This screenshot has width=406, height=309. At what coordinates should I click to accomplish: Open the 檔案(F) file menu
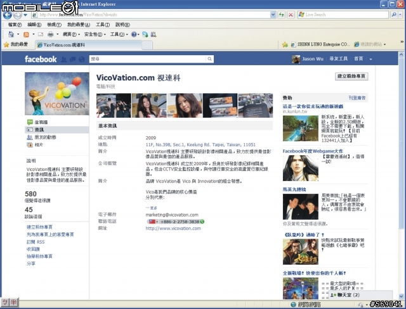point(15,25)
